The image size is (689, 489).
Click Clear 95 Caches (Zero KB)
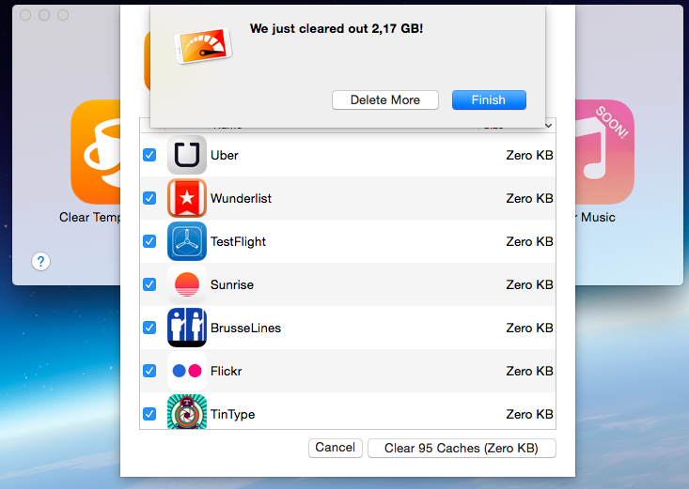click(462, 449)
